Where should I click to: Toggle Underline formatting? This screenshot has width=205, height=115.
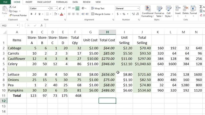(39, 14)
